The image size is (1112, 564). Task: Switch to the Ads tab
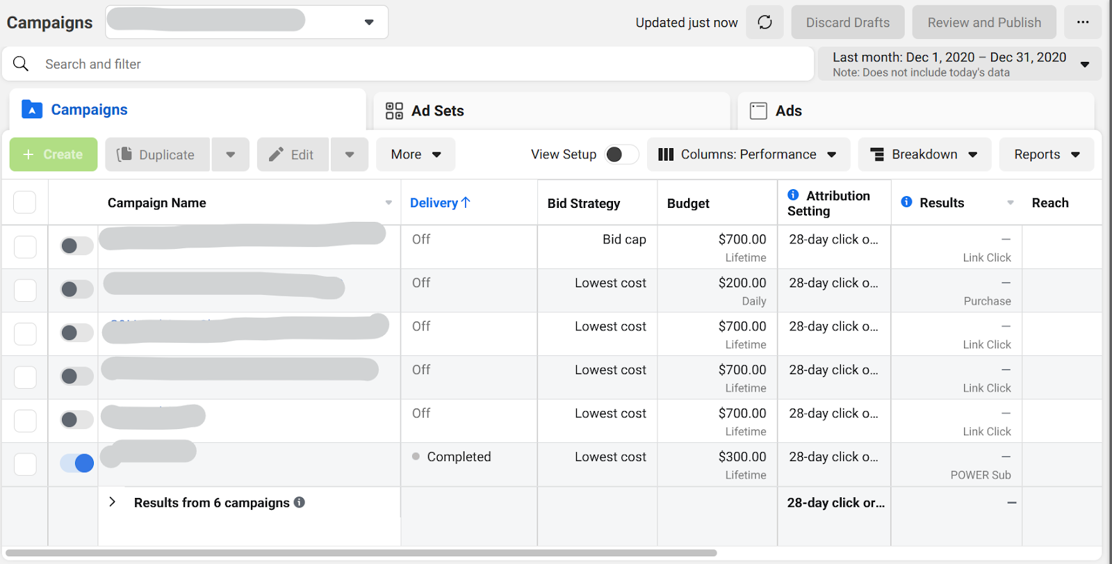tap(788, 111)
